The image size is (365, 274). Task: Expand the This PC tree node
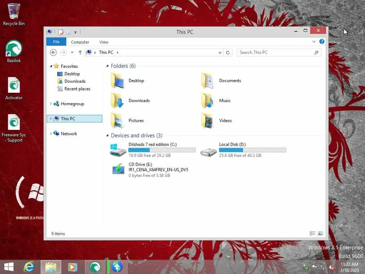tap(51, 118)
